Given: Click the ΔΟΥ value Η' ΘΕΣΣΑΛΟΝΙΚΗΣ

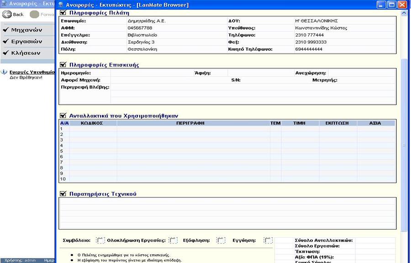Looking at the screenshot, I should (x=316, y=21).
